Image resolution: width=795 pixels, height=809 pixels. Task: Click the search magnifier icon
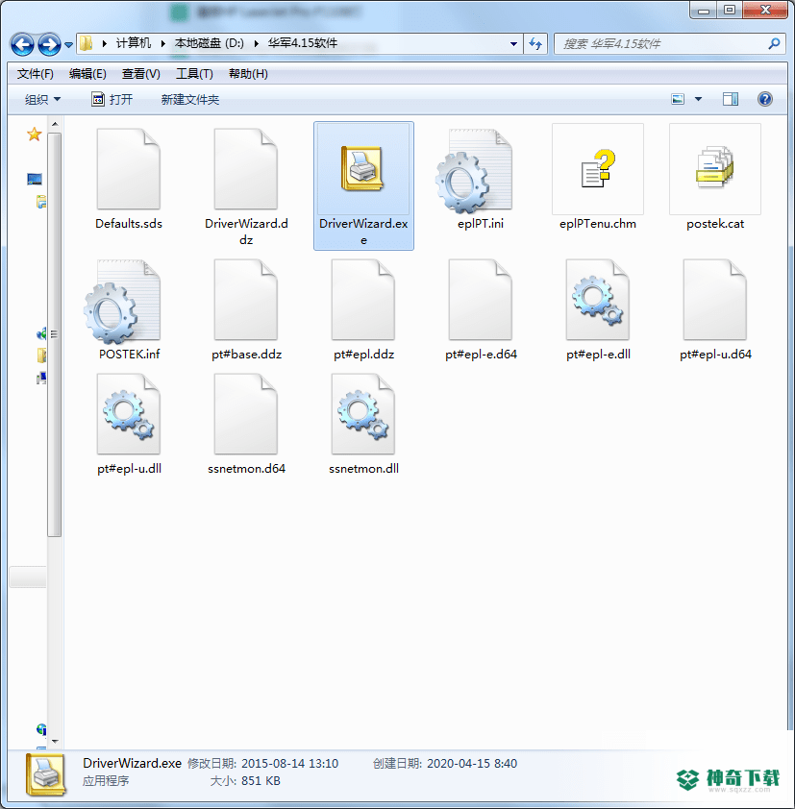click(774, 44)
